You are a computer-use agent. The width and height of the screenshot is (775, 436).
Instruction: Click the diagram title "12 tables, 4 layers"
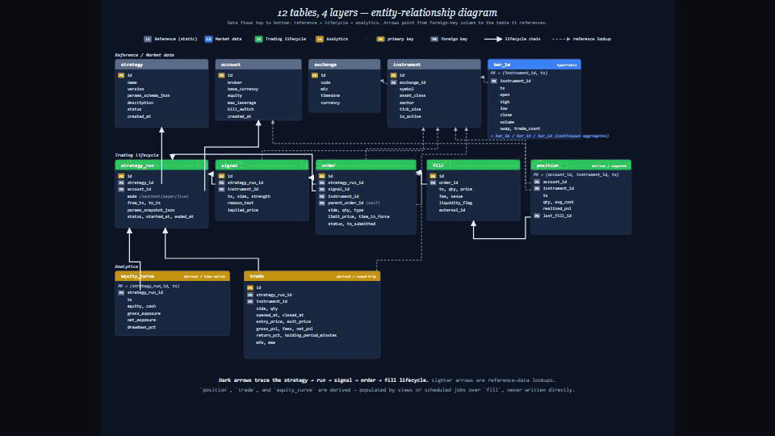click(x=317, y=13)
